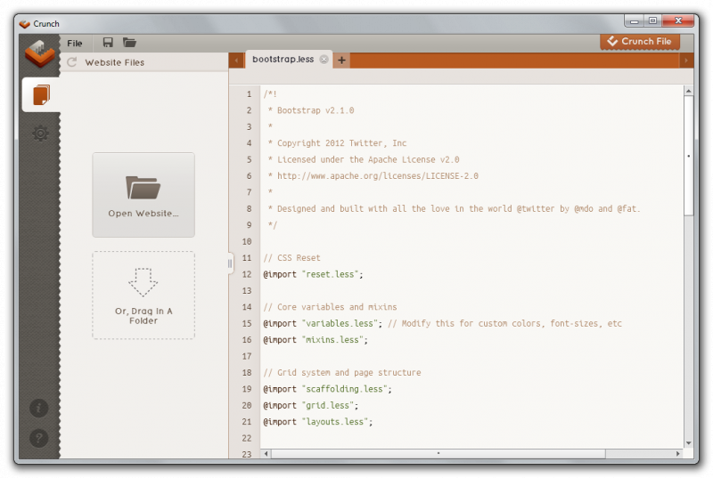713x478 pixels.
Task: Click the "Designed and built with all the love" line
Action: point(454,209)
